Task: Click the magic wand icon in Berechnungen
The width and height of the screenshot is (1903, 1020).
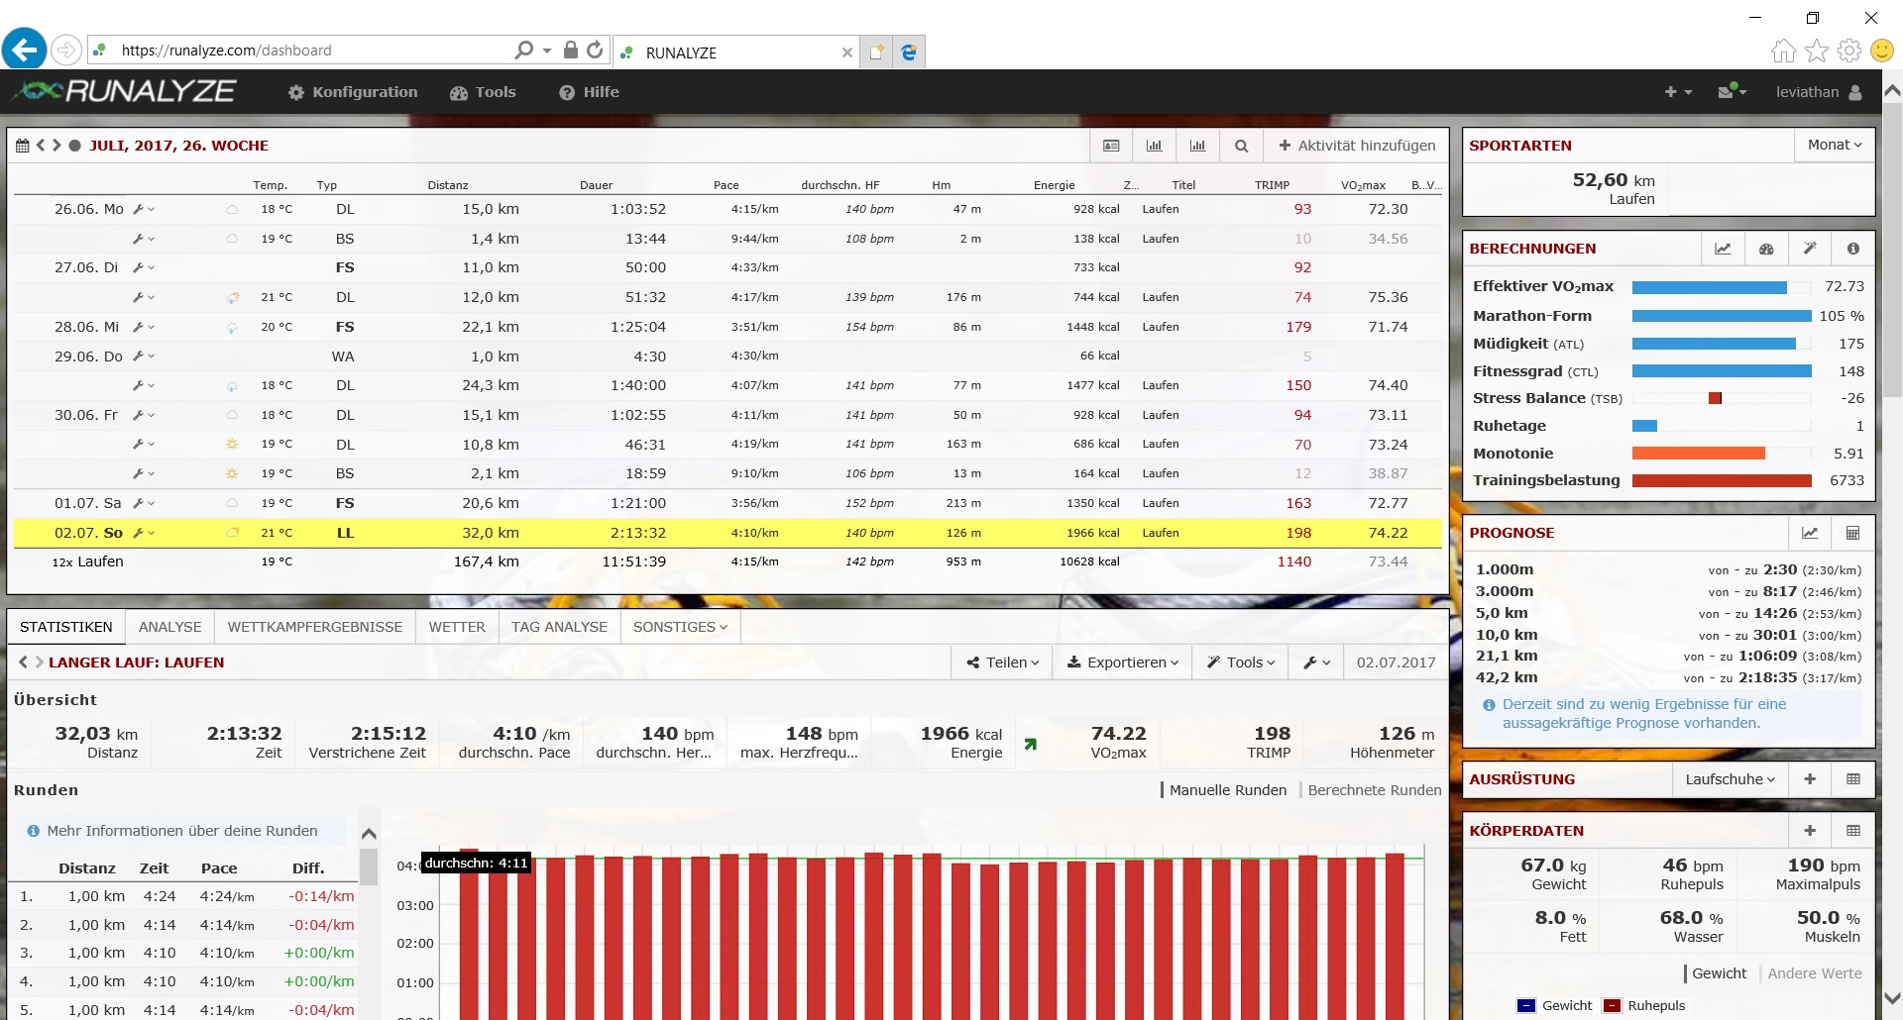Action: click(x=1810, y=249)
